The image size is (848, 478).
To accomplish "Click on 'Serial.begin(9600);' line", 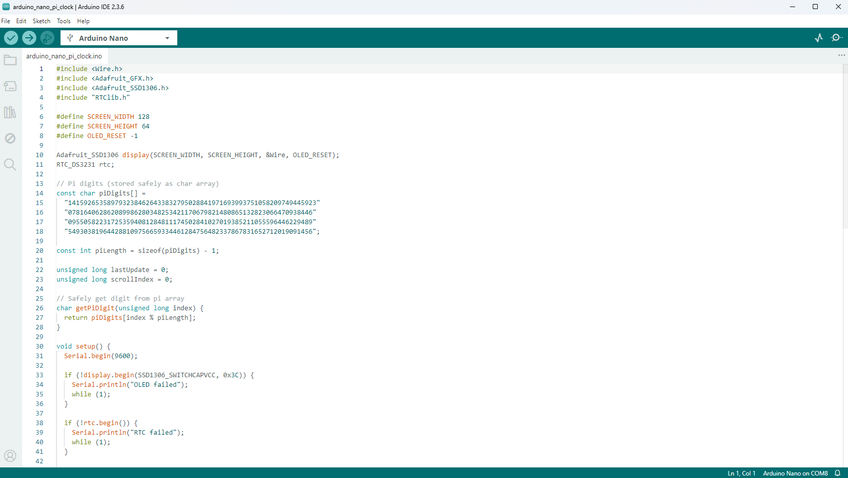I will pyautogui.click(x=101, y=356).
